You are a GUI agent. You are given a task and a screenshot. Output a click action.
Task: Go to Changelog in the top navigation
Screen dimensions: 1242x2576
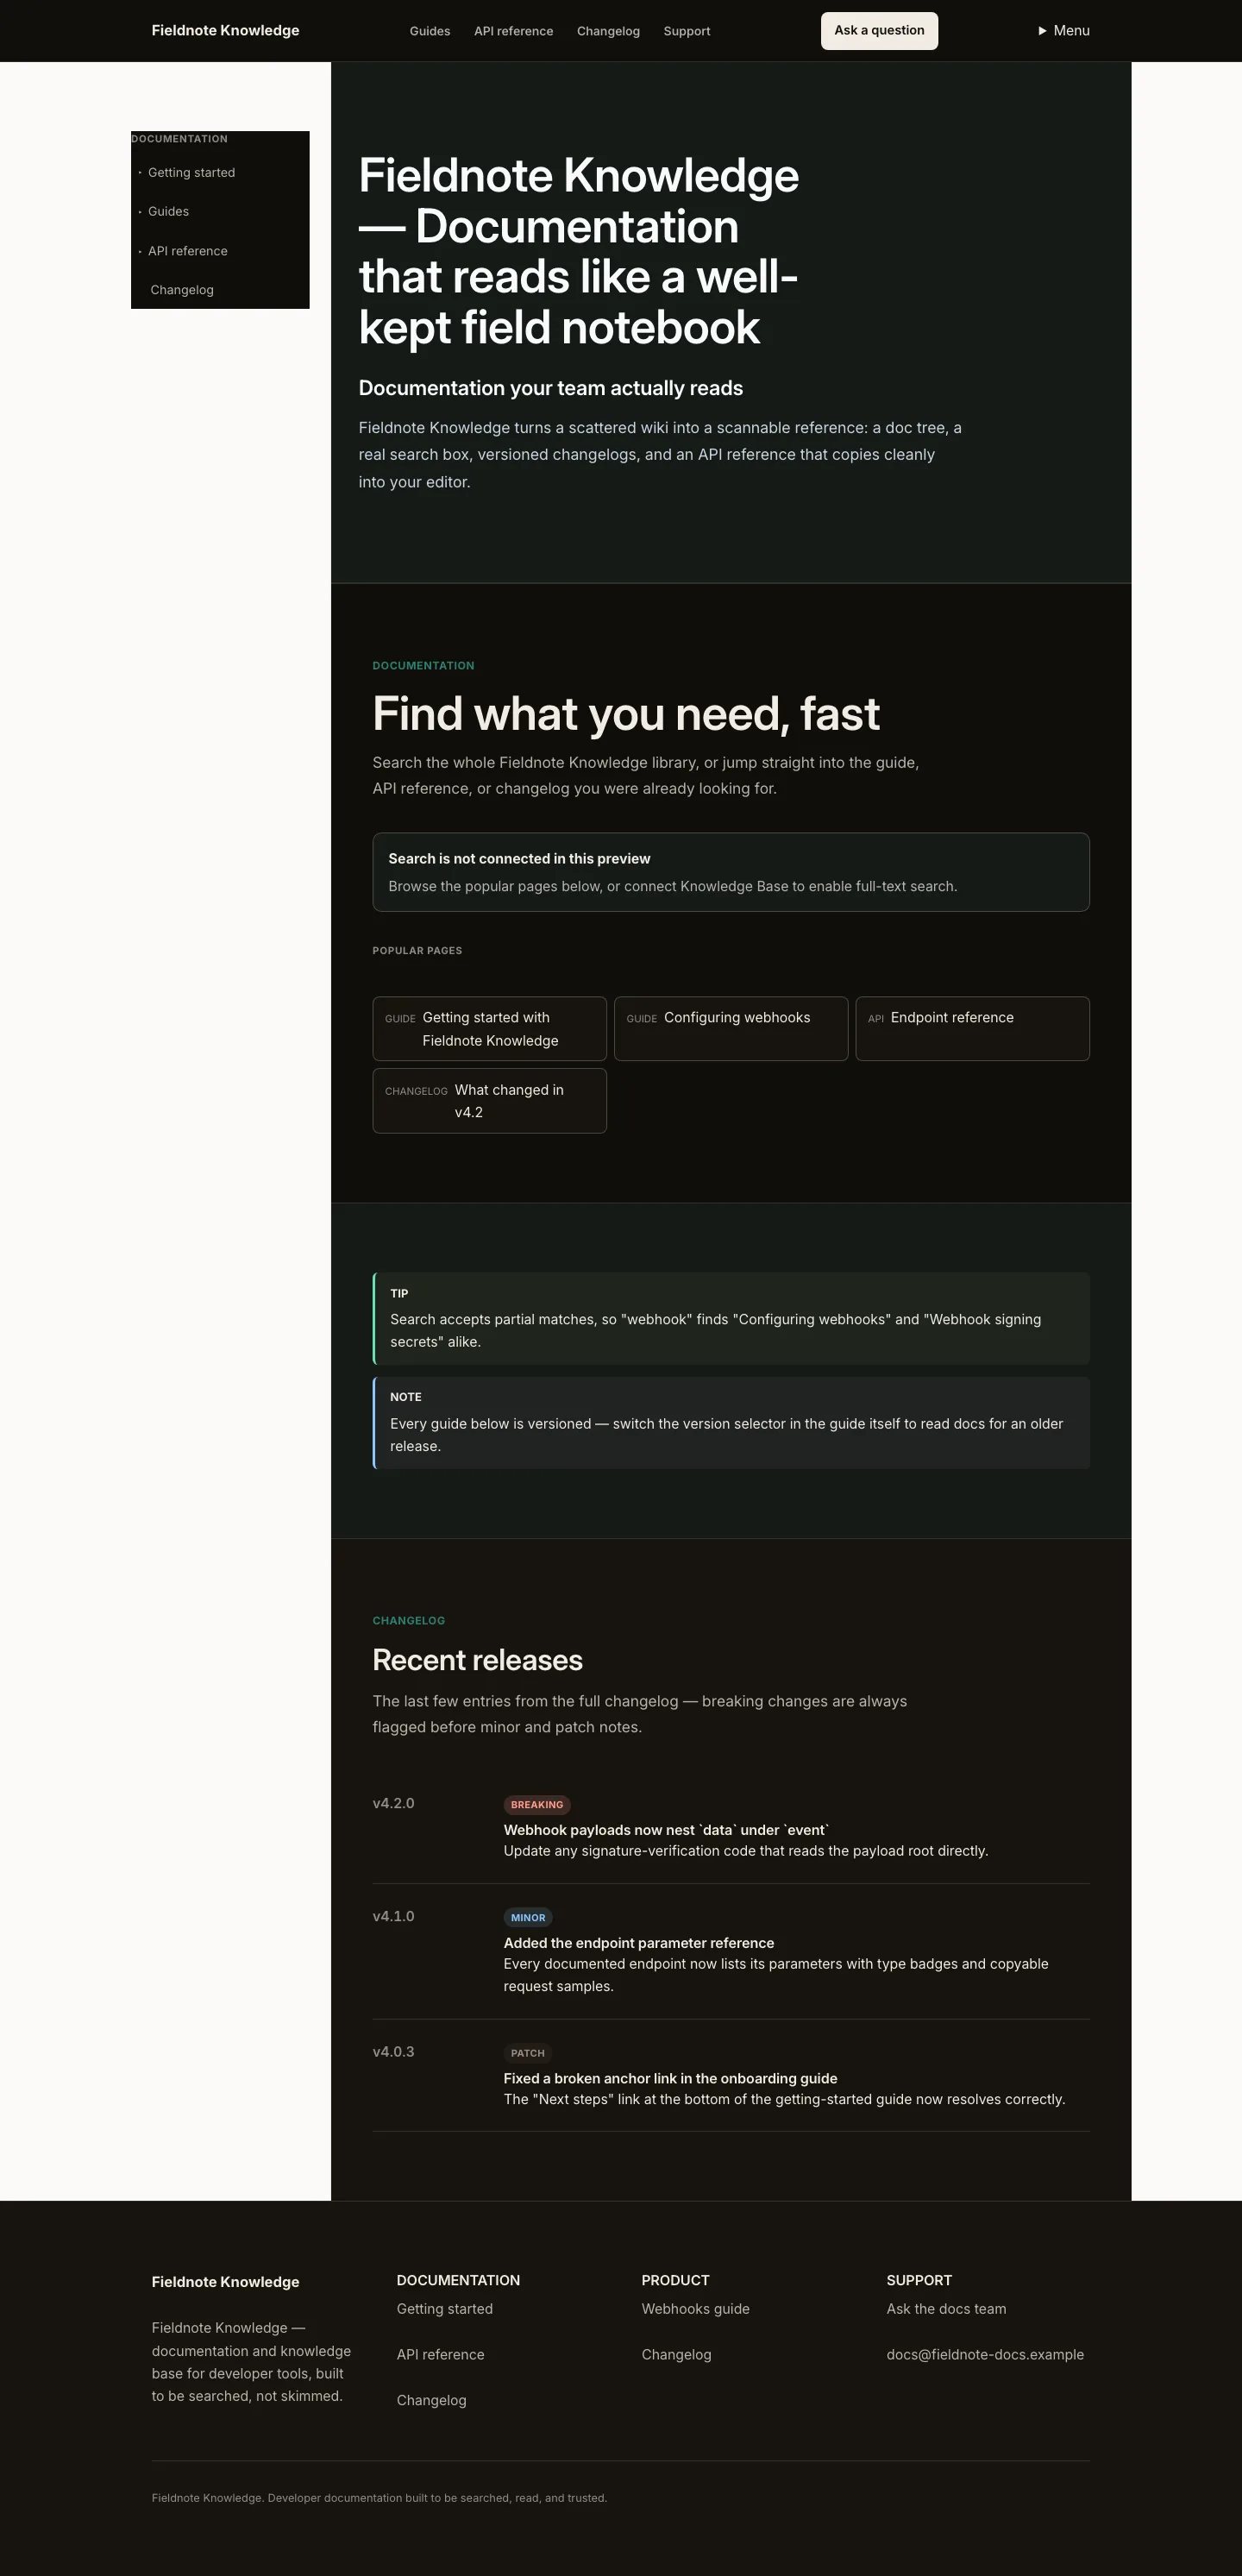pos(608,31)
